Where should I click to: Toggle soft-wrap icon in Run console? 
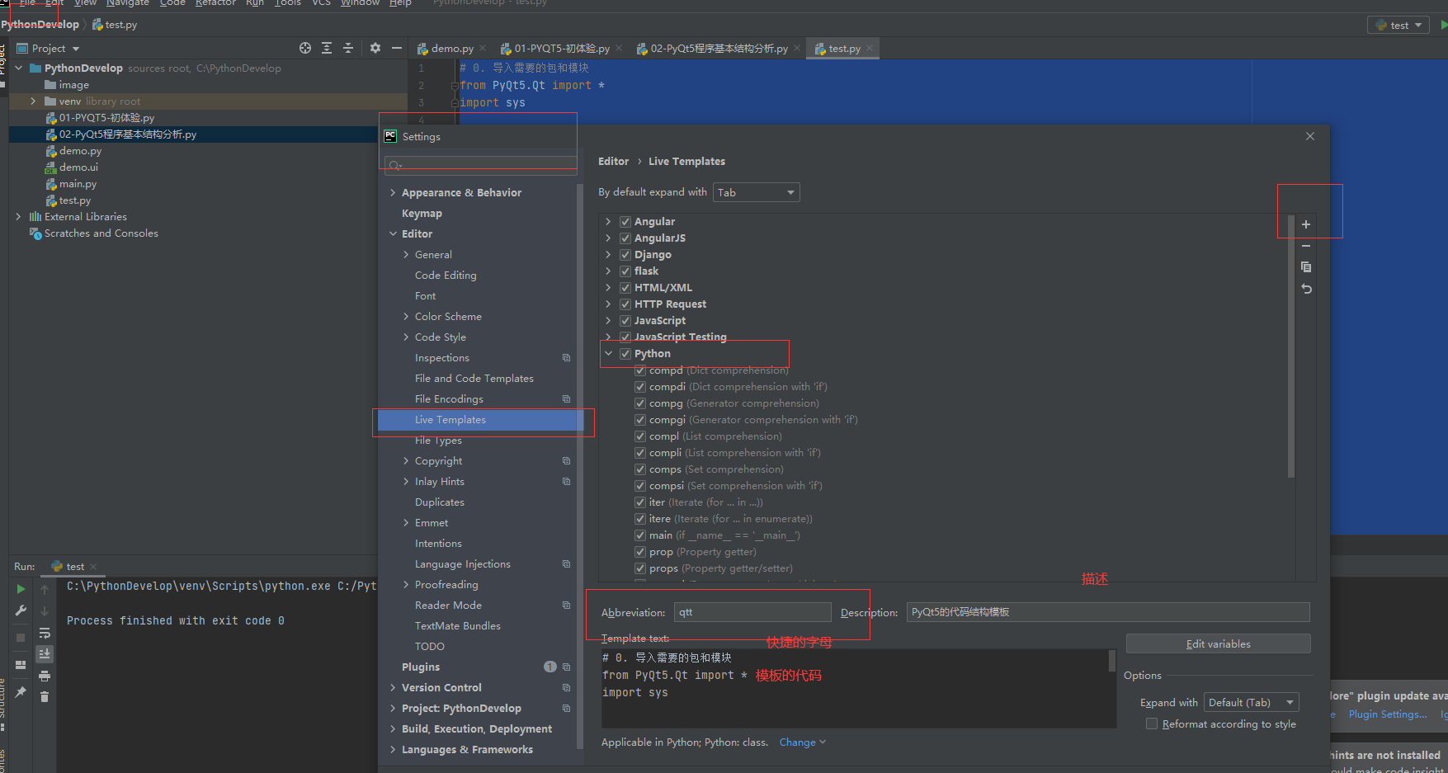45,633
